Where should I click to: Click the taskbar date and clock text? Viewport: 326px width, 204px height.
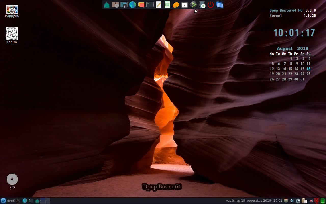254,201
